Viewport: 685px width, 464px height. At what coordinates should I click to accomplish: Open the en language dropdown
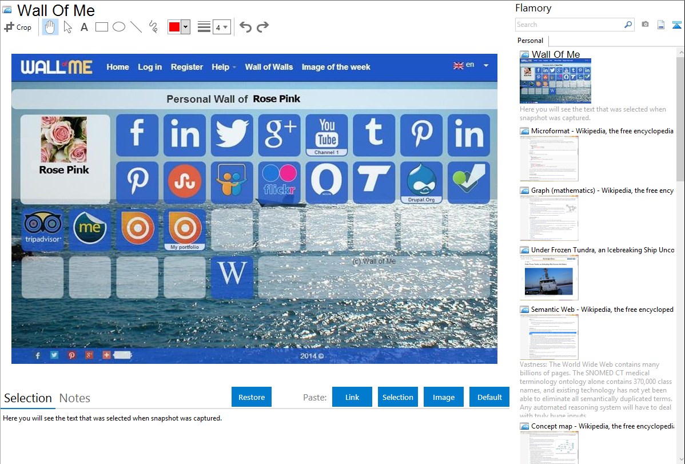coord(471,65)
